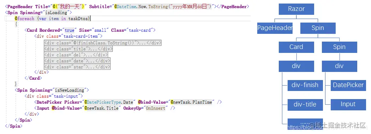
Task: Click the newTask.Title binding value
Action: [101, 108]
